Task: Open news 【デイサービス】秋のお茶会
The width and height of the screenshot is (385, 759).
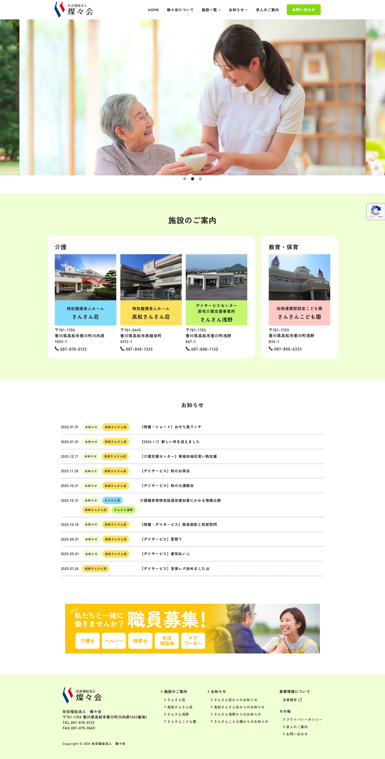Action: coord(165,471)
